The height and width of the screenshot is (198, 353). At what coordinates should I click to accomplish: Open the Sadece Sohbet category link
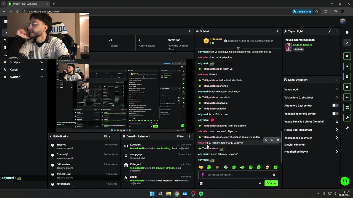[303, 45]
